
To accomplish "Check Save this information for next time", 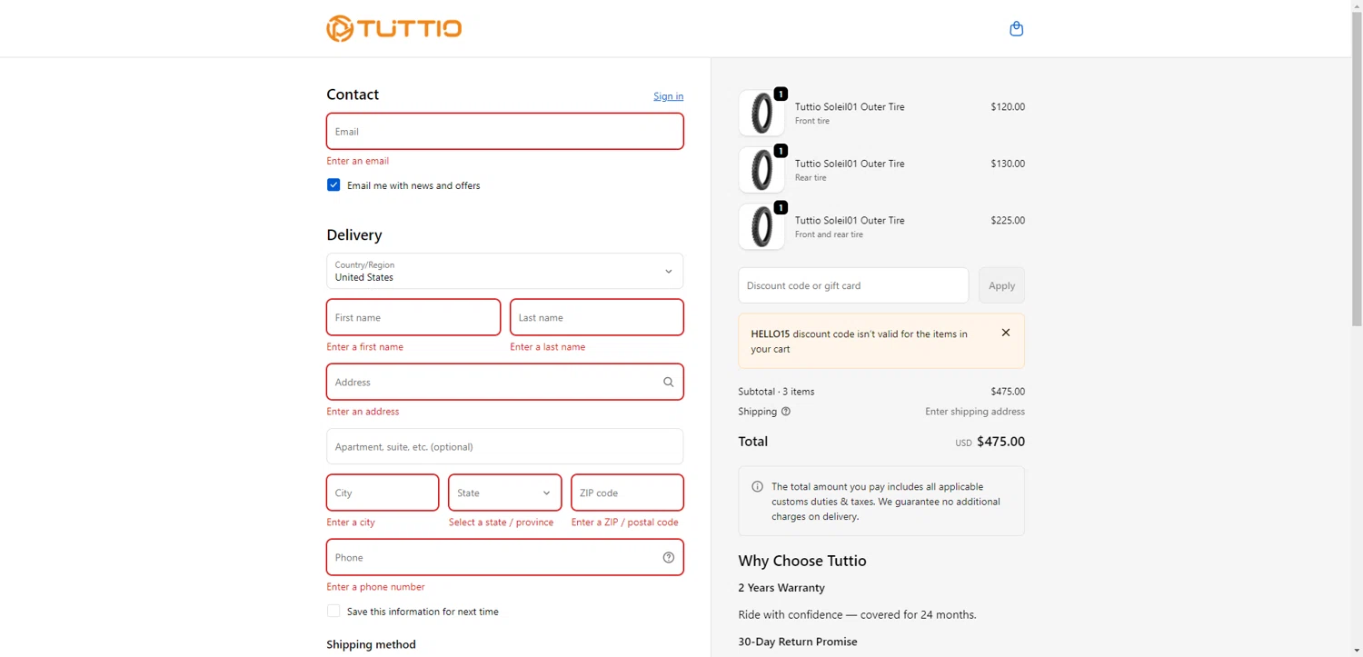I will point(333,612).
